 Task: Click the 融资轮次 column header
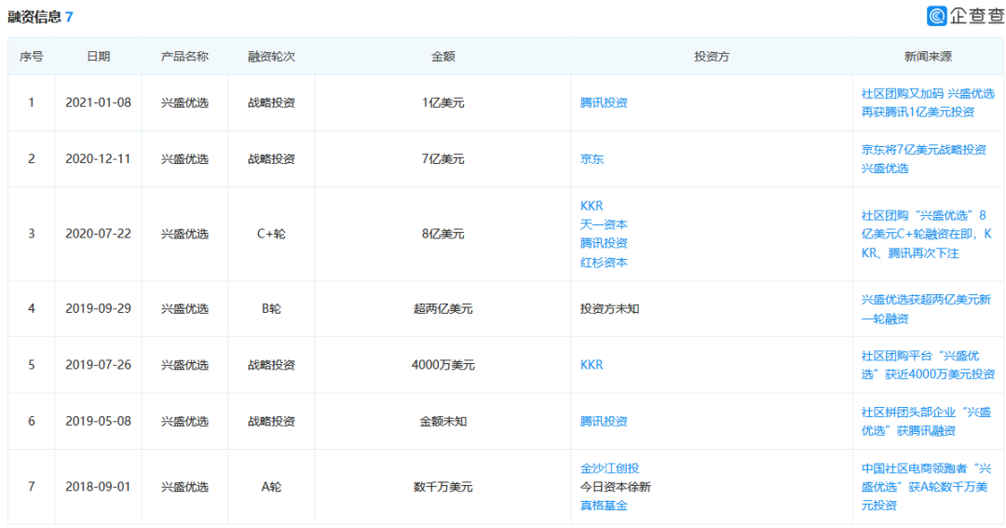(x=271, y=57)
